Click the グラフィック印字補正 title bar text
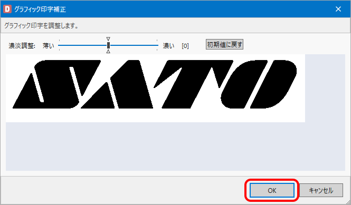The width and height of the screenshot is (351, 205). tap(40, 9)
